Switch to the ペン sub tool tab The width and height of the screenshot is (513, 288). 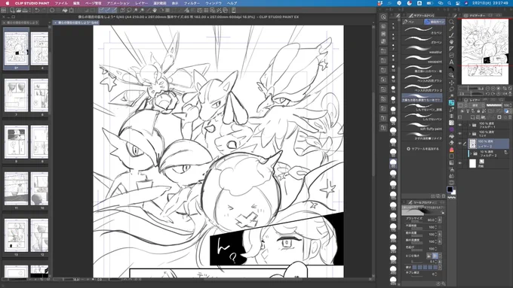coord(412,22)
